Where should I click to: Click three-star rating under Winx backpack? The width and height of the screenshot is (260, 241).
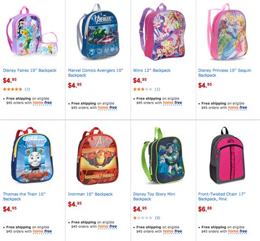pos(143,89)
